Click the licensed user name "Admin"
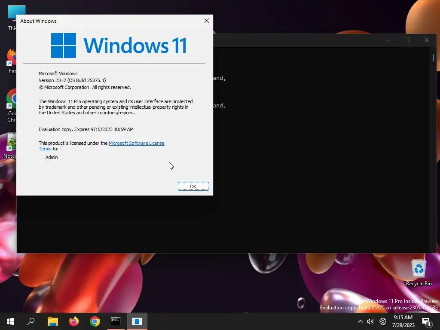The width and height of the screenshot is (440, 330). 52,157
